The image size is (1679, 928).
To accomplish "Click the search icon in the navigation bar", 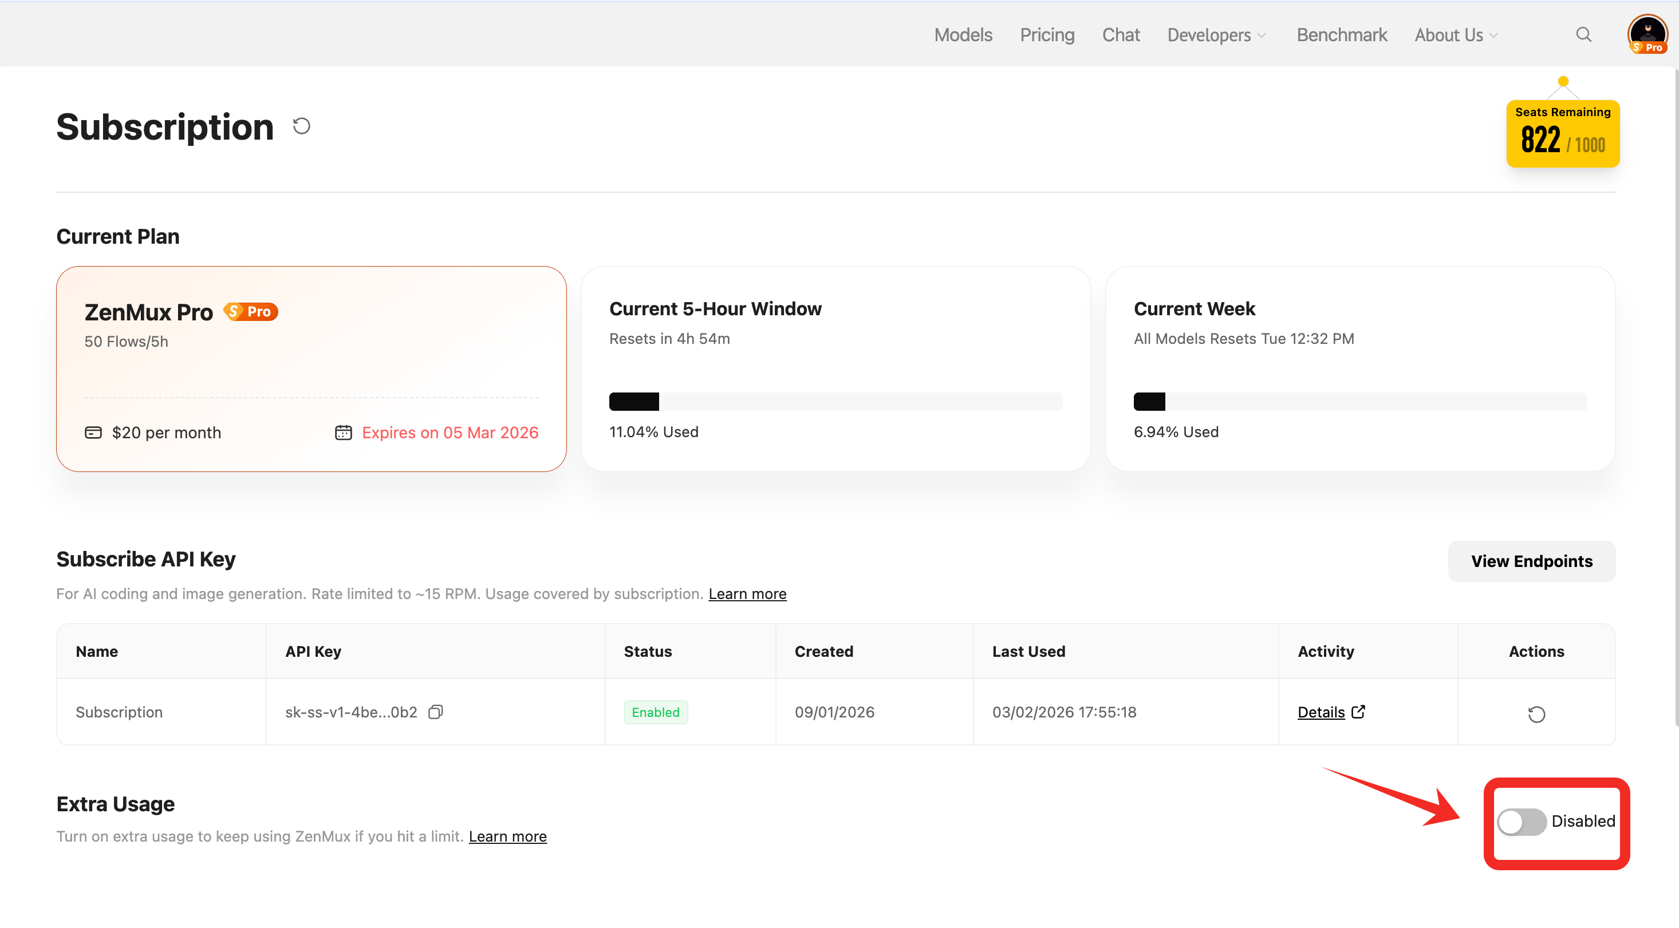I will 1584,34.
